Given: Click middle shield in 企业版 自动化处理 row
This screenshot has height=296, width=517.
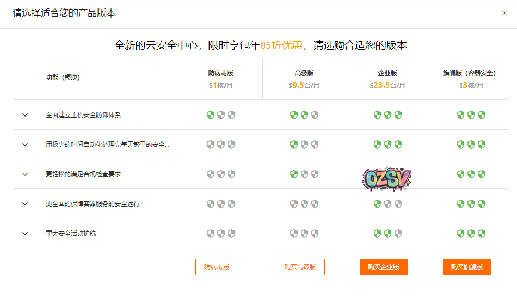Looking at the screenshot, I should coord(388,145).
